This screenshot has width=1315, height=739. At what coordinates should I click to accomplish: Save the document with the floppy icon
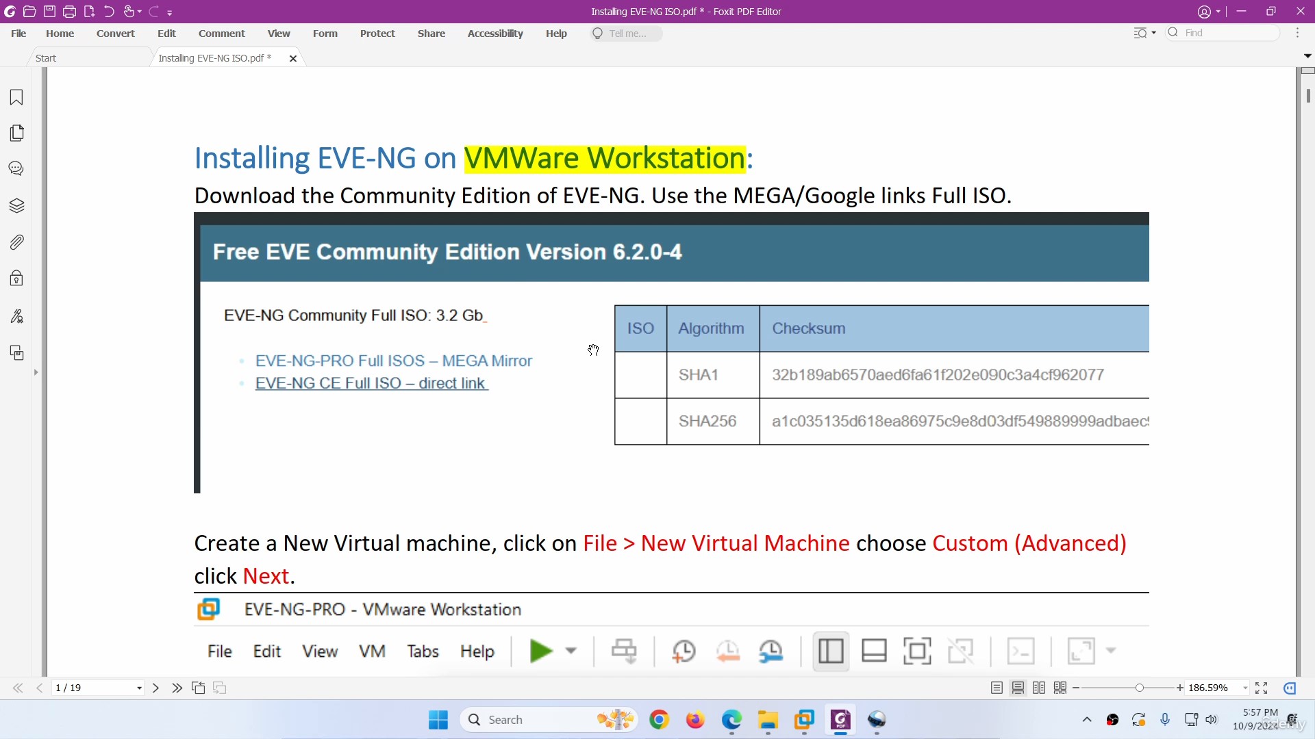tap(50, 12)
